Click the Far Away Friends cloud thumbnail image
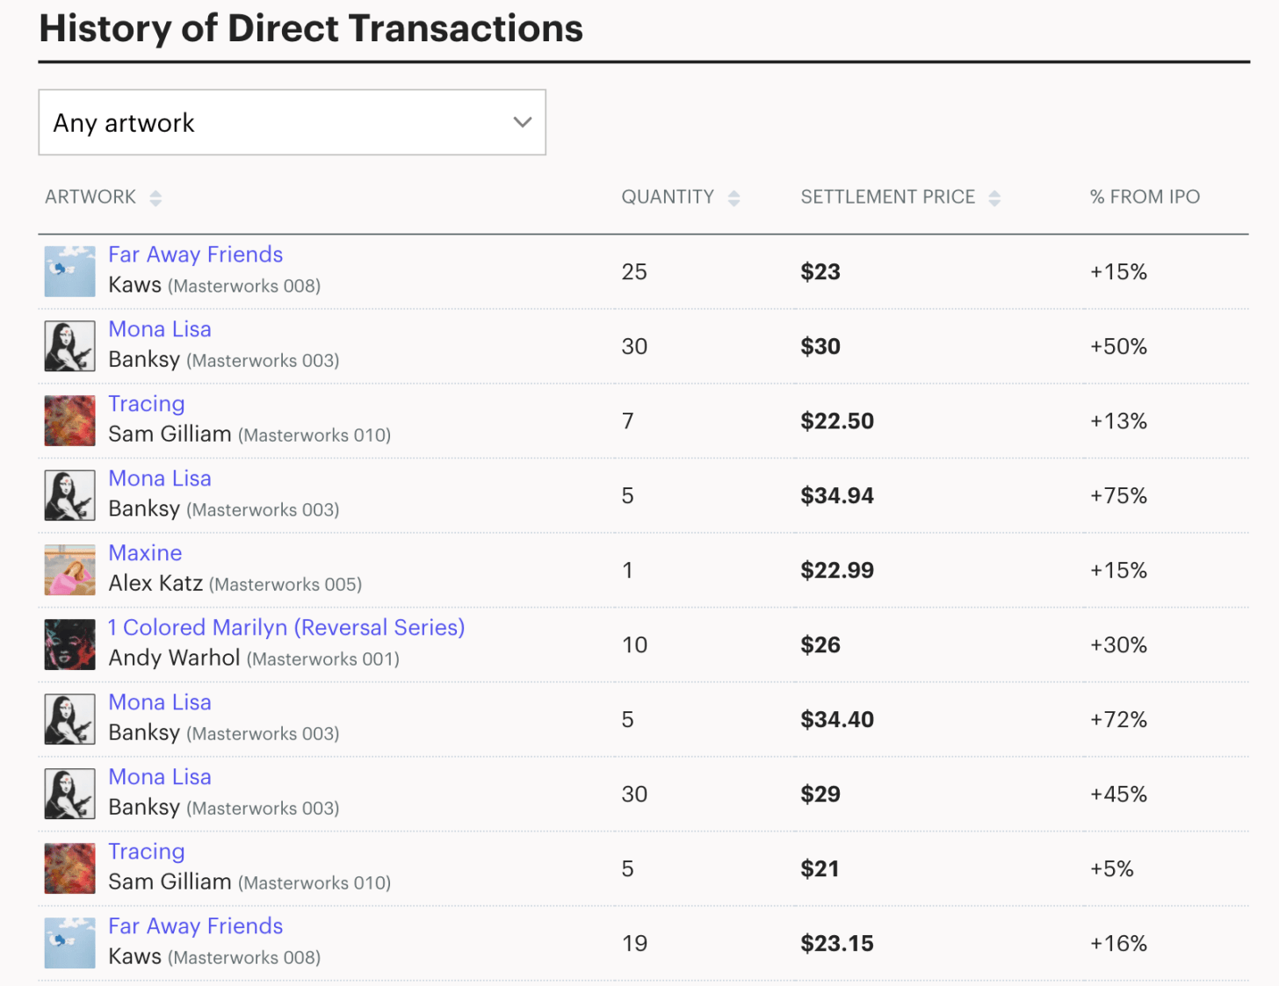 click(69, 271)
